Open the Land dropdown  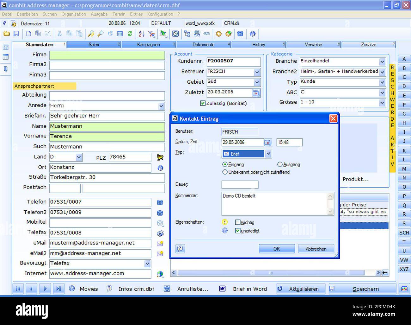click(79, 157)
